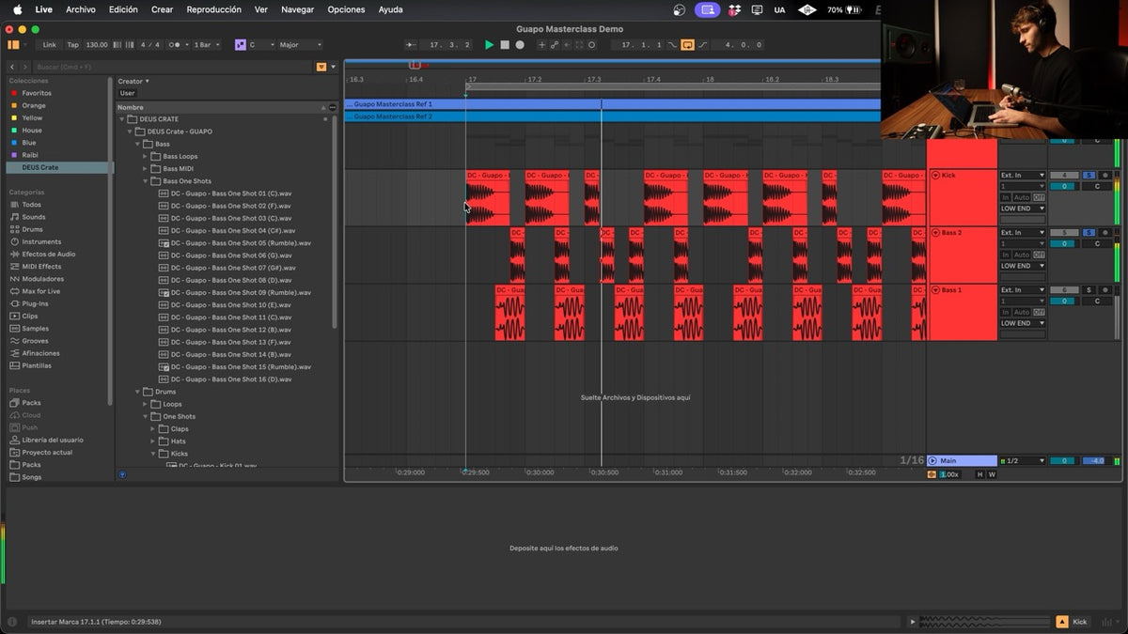Screen dimensions: 1128x634
Task: Open the Opciones menu
Action: [346, 9]
